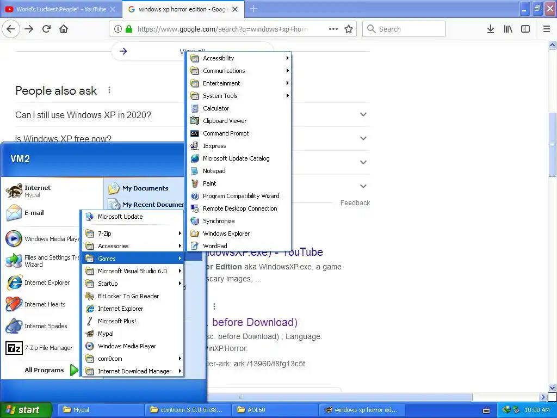This screenshot has height=418, width=557.
Task: Click the start button
Action: tap(26, 410)
